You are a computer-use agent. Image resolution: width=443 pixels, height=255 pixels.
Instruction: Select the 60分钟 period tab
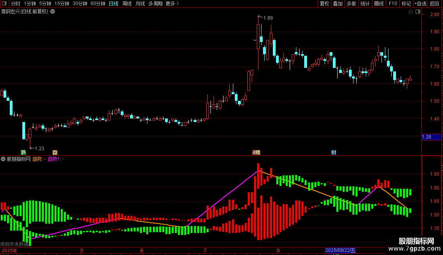98,4
